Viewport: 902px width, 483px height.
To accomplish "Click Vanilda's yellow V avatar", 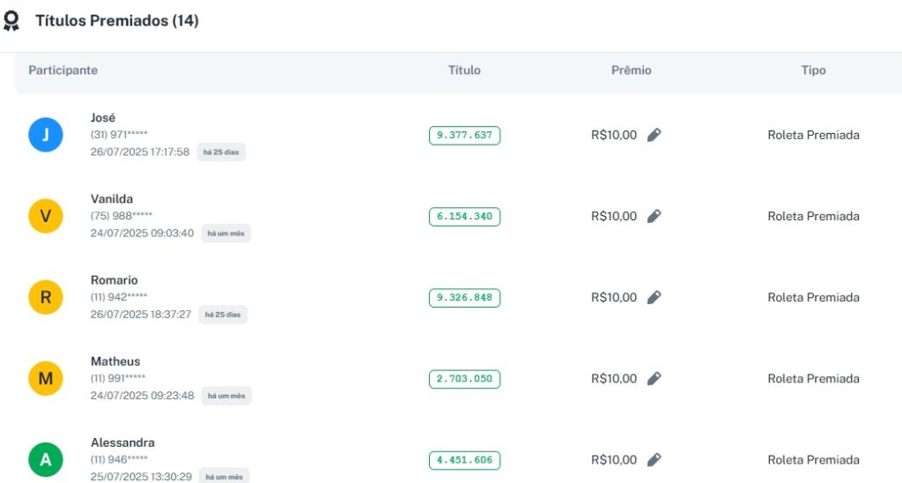I will coord(46,216).
